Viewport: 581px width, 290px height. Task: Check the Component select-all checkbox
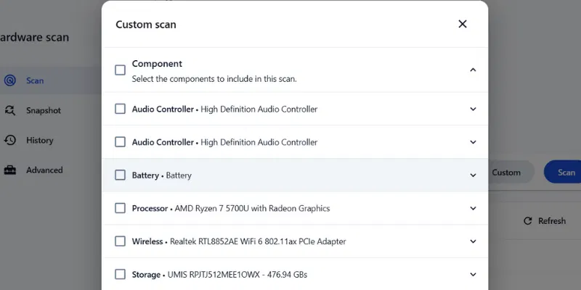(121, 70)
